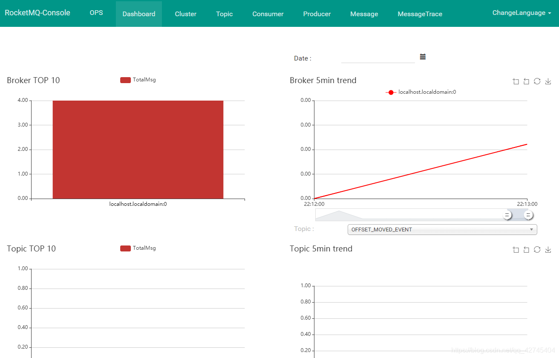Screen dimensions: 559x358
Task: Click the Topic TOP 10 heading
Action: point(31,248)
